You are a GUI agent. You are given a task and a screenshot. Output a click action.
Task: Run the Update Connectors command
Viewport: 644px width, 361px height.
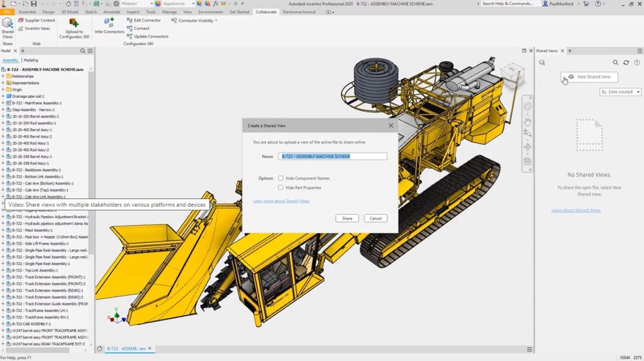pyautogui.click(x=147, y=36)
